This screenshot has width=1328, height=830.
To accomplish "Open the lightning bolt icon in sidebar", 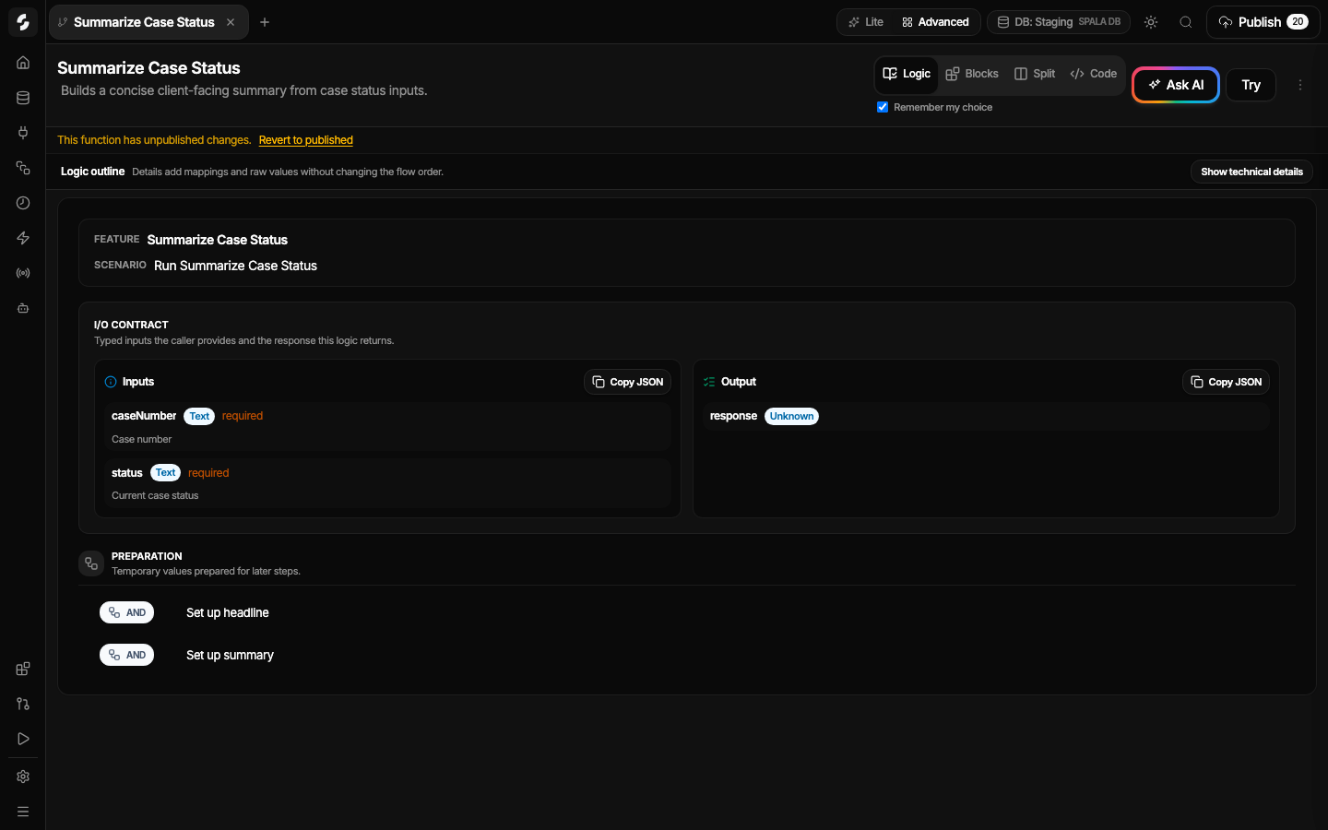I will pos(23,238).
